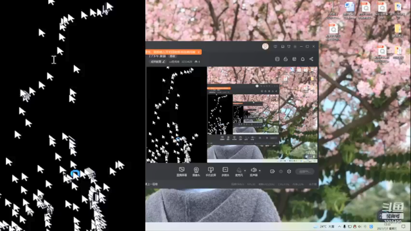Click the start streaming button

pos(304,171)
